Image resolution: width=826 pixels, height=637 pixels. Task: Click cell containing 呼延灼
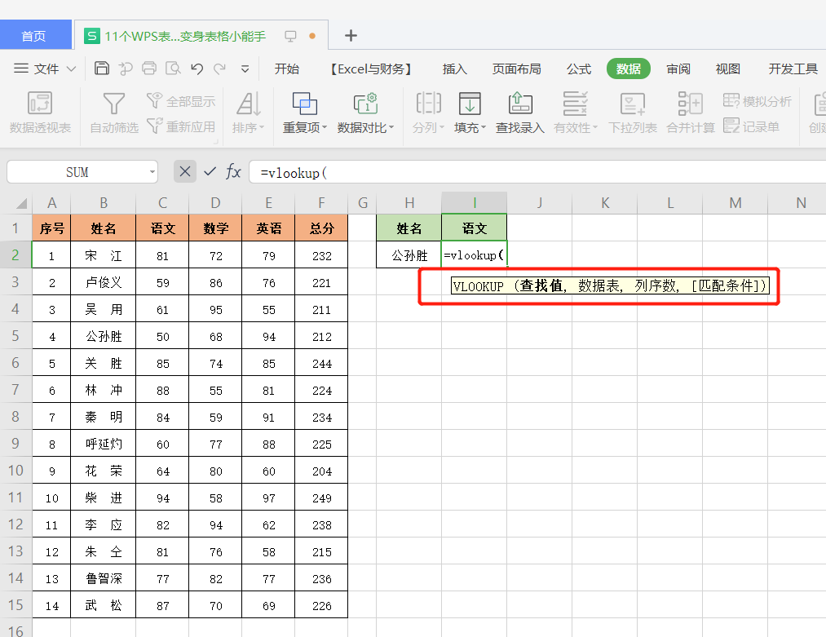[104, 444]
